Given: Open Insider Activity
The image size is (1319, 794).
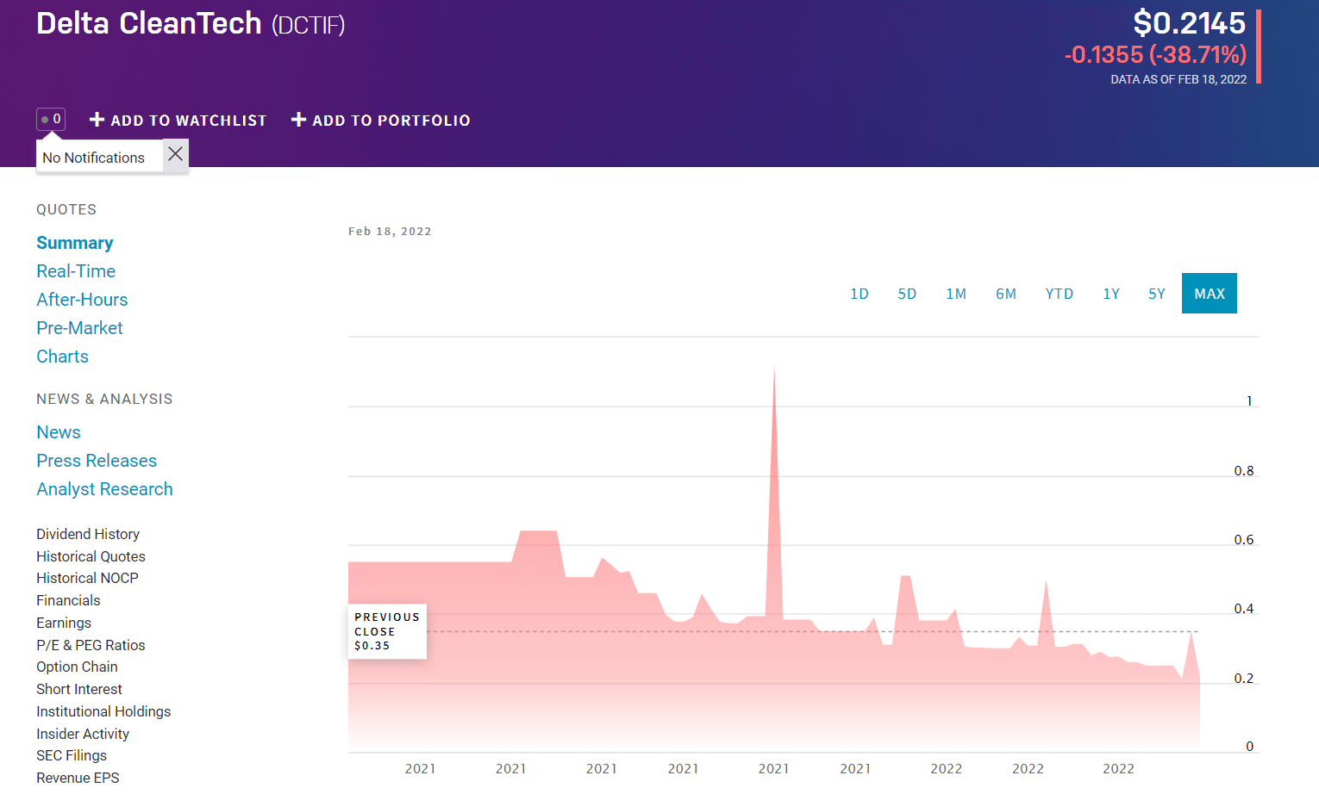Looking at the screenshot, I should (x=83, y=734).
